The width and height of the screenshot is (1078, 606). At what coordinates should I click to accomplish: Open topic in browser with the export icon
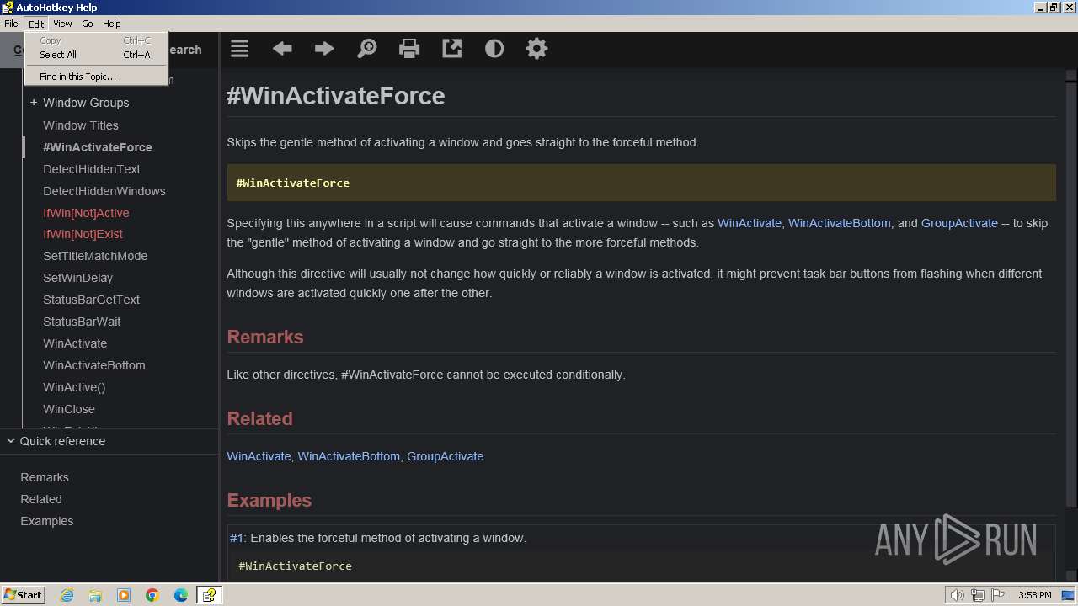[452, 49]
